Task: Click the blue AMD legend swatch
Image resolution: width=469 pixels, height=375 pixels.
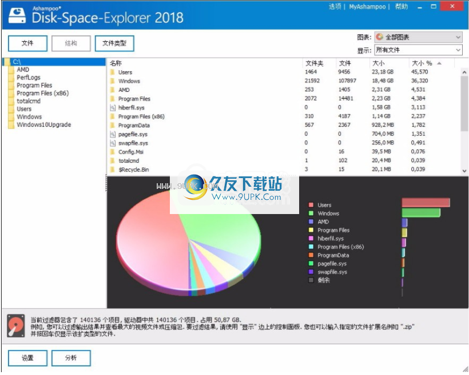Action: point(311,221)
